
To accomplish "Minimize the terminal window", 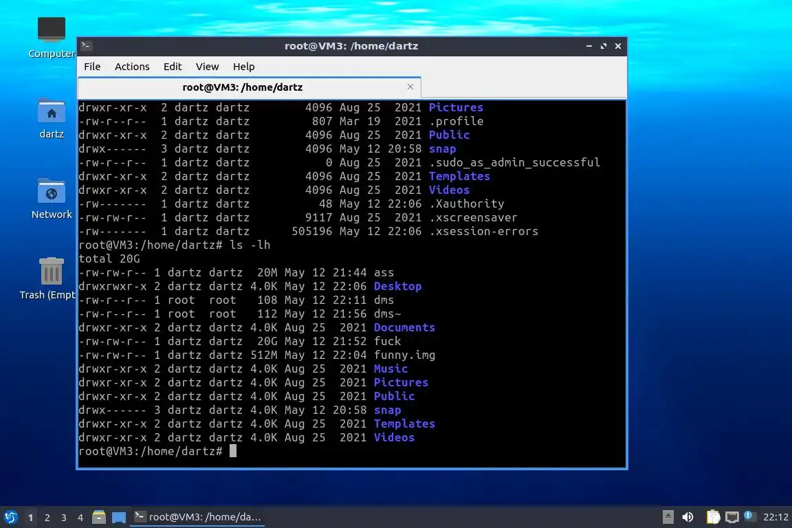I will pos(589,46).
